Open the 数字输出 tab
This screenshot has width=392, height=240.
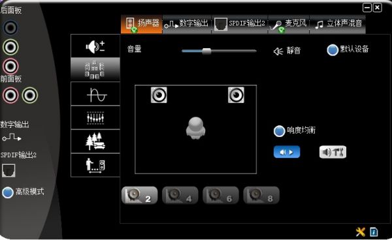pyautogui.click(x=187, y=24)
